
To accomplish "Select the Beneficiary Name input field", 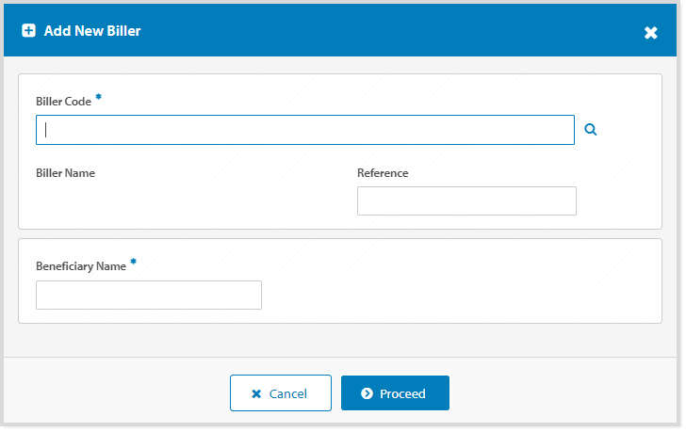I will pos(148,295).
